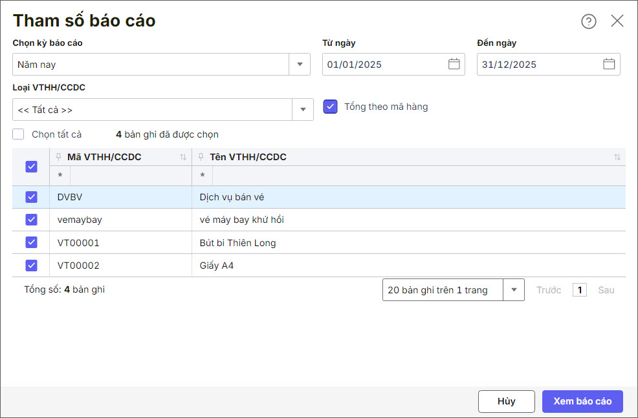Open the Từ ngày calendar picker

(x=454, y=64)
